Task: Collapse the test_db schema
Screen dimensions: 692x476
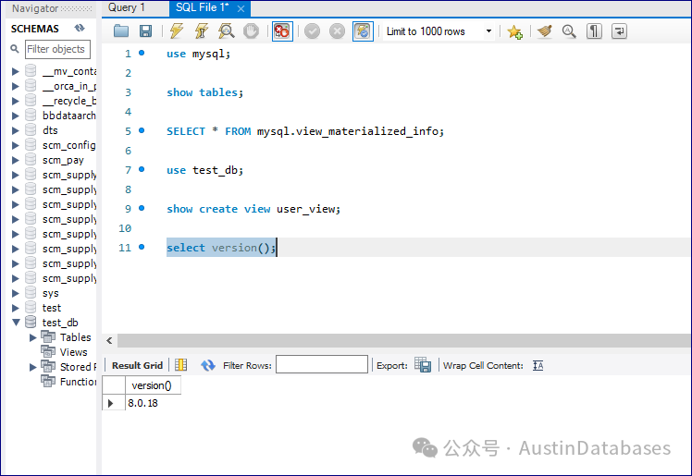Action: pyautogui.click(x=16, y=323)
